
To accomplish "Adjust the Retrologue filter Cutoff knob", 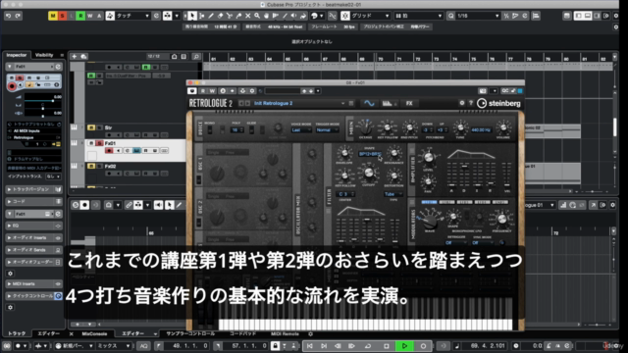I will [x=369, y=174].
